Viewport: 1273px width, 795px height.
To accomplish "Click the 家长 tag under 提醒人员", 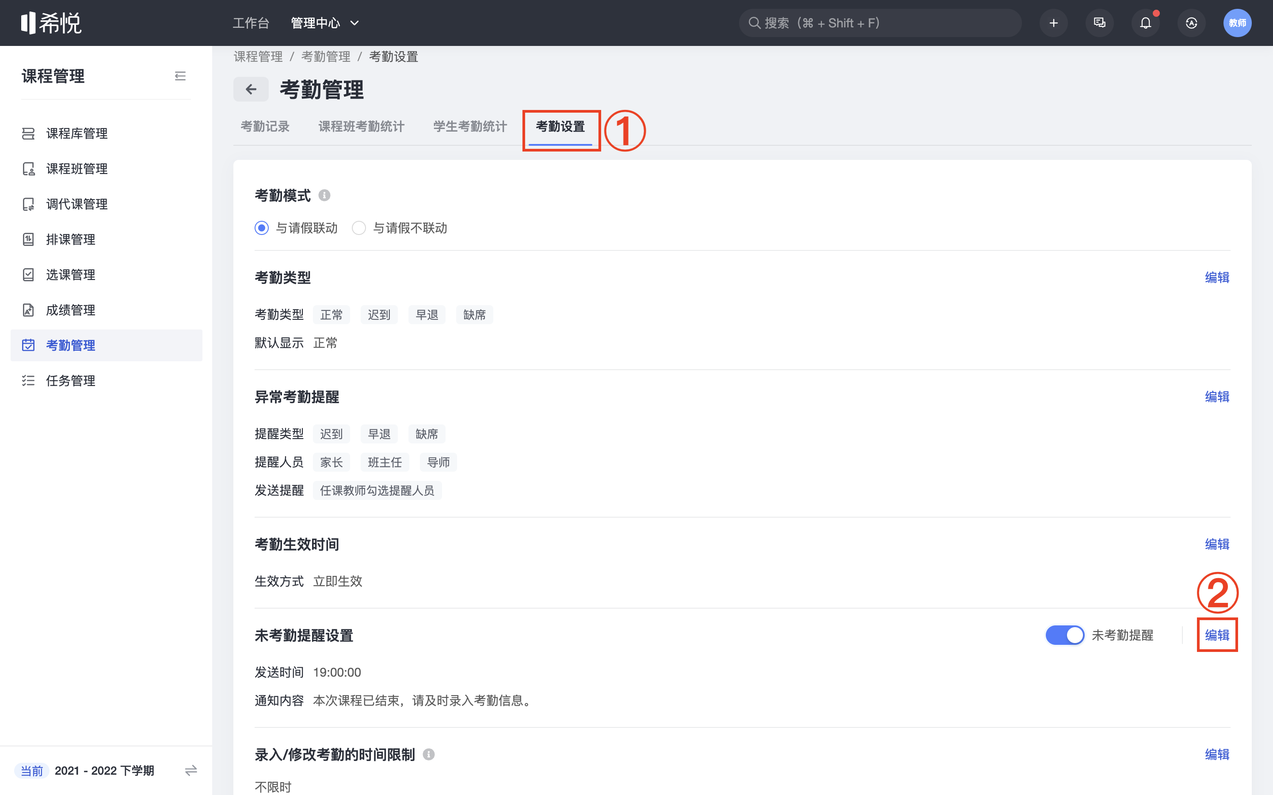I will [x=332, y=463].
